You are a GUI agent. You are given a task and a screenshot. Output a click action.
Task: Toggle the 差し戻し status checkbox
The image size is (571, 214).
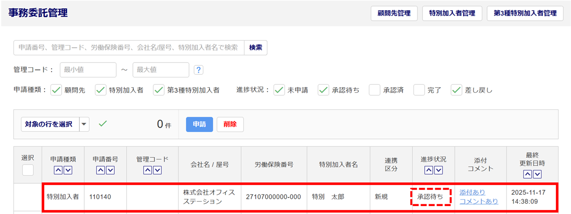[456, 90]
